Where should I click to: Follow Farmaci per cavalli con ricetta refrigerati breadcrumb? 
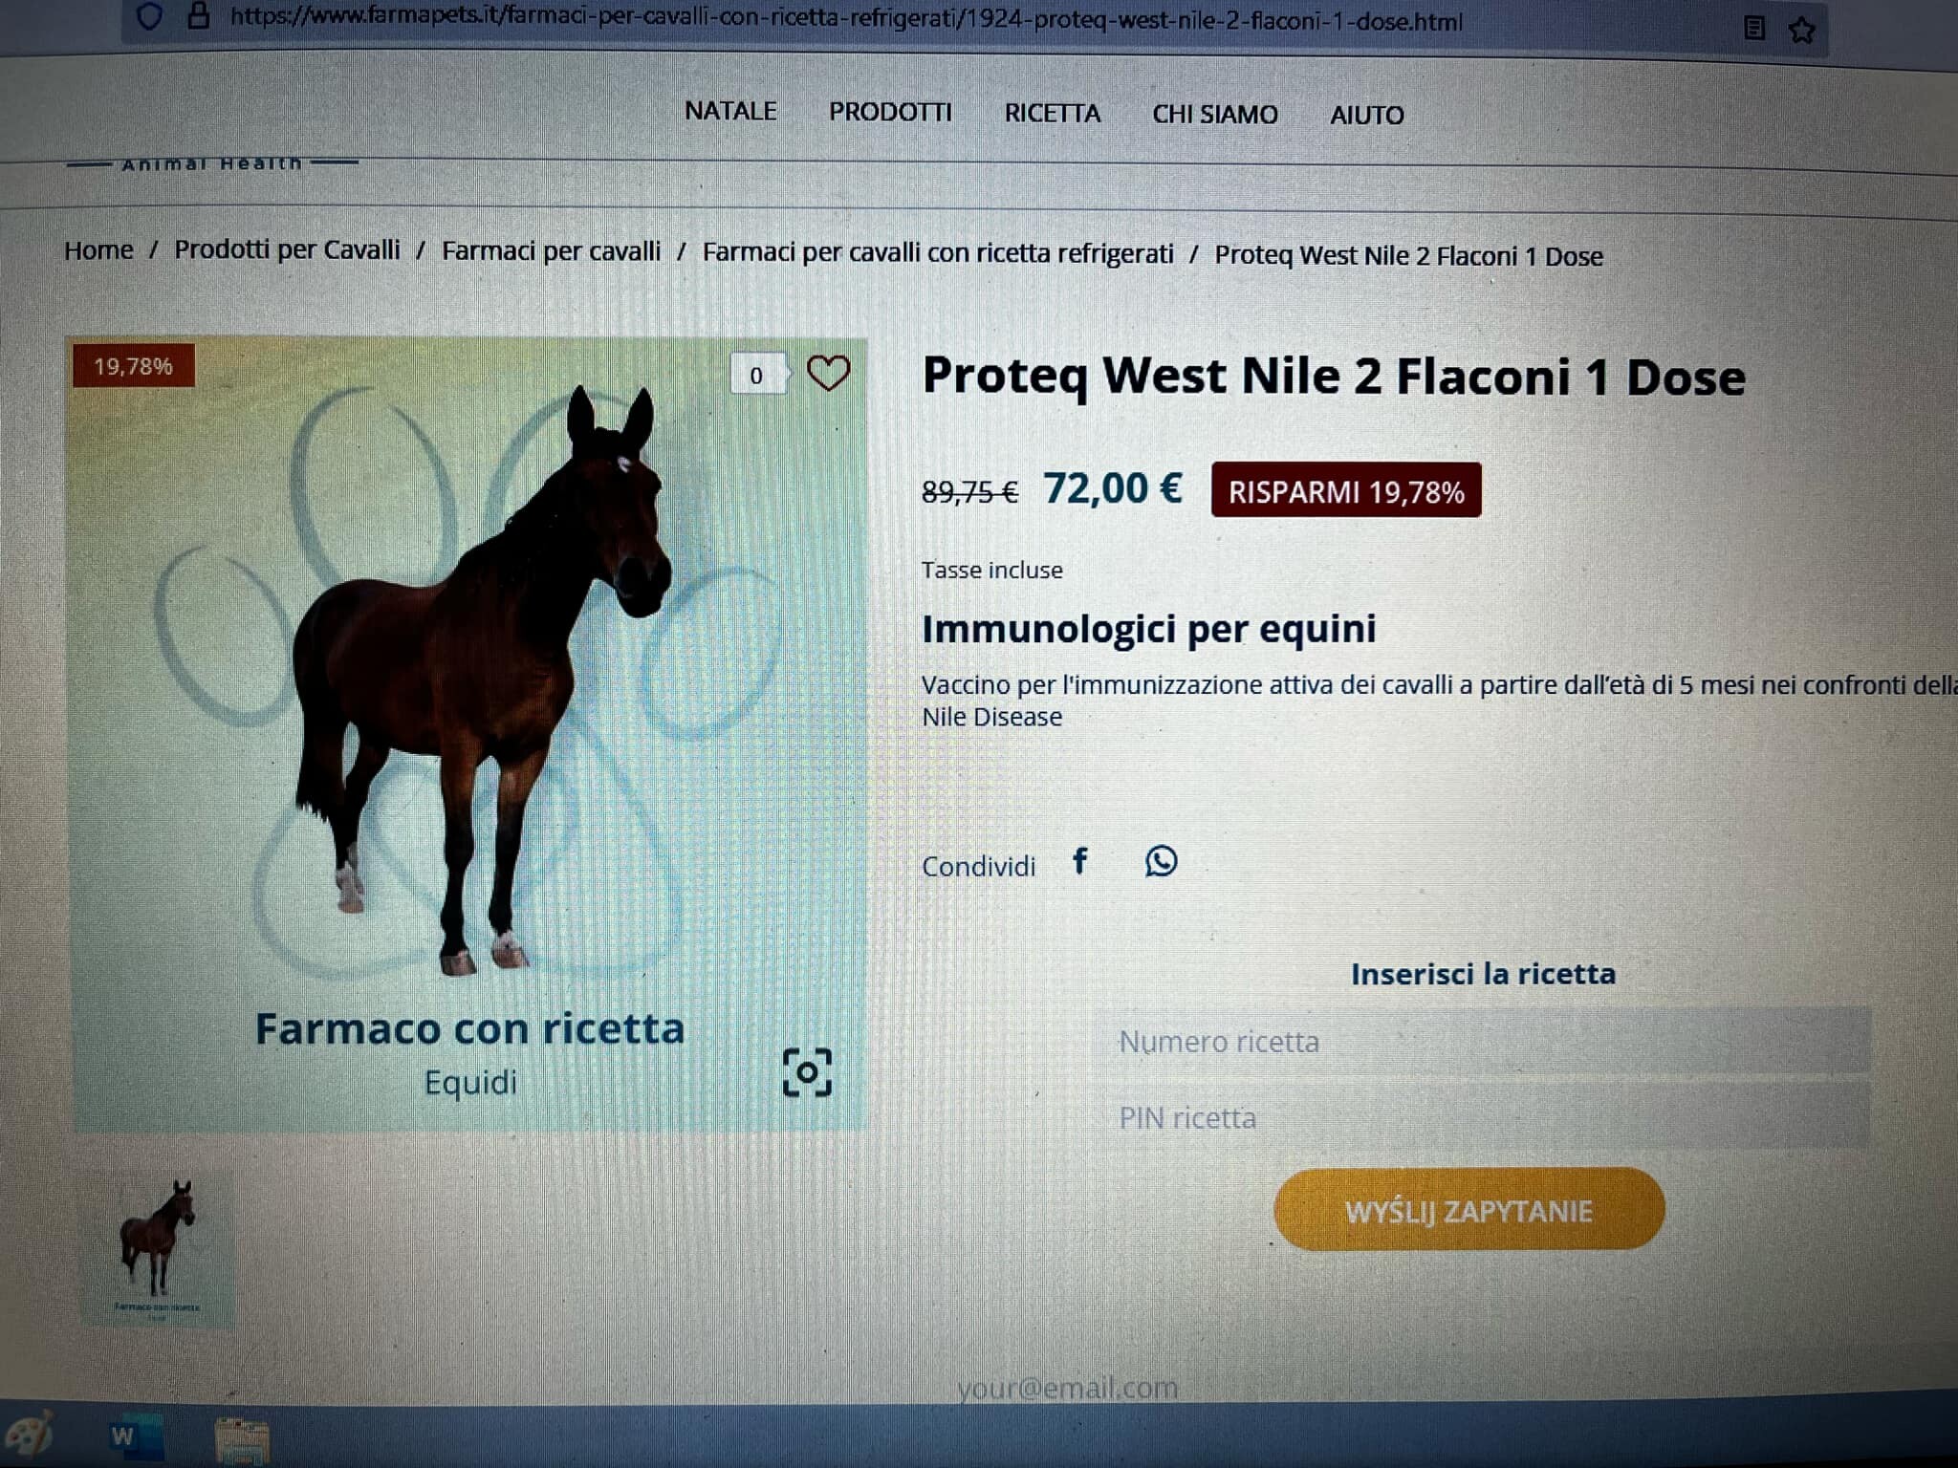938,252
